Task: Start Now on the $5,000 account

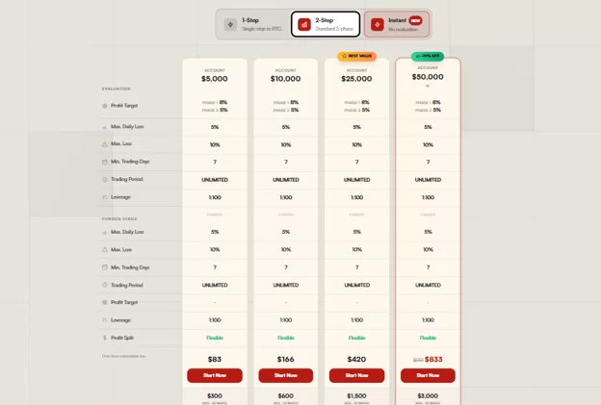Action: (215, 375)
